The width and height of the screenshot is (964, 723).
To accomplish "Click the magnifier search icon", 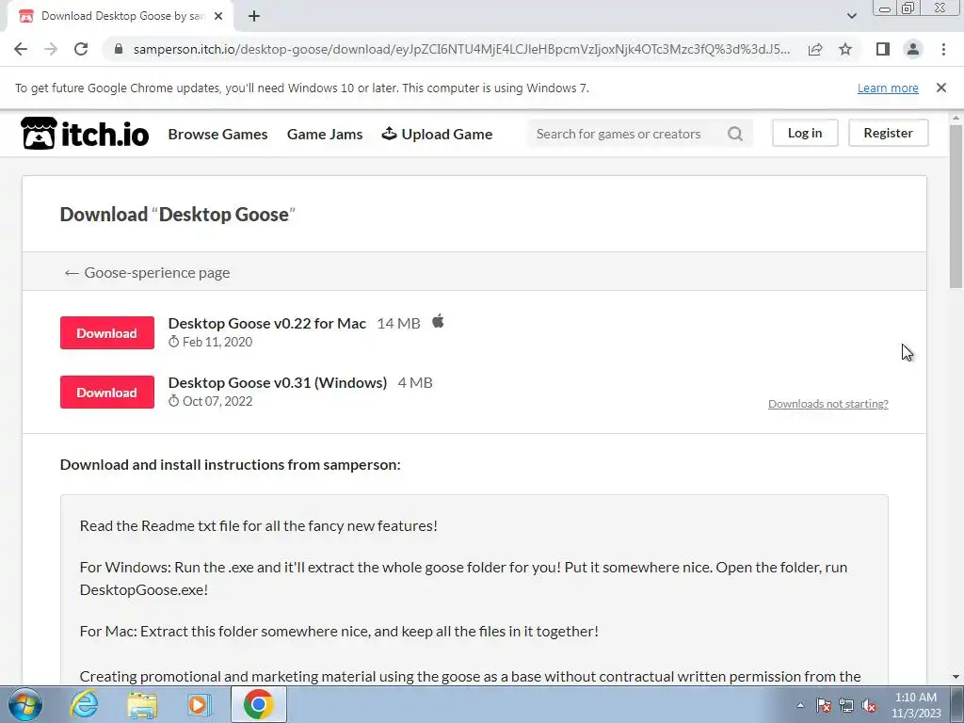I will 735,134.
